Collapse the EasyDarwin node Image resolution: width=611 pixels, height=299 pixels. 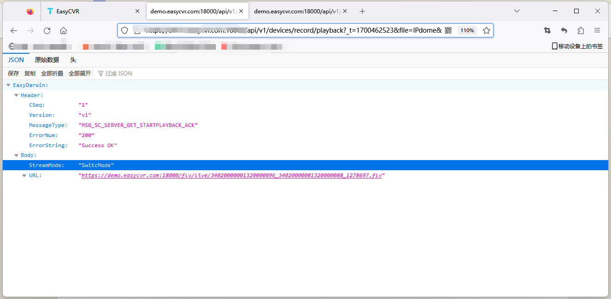pos(8,85)
